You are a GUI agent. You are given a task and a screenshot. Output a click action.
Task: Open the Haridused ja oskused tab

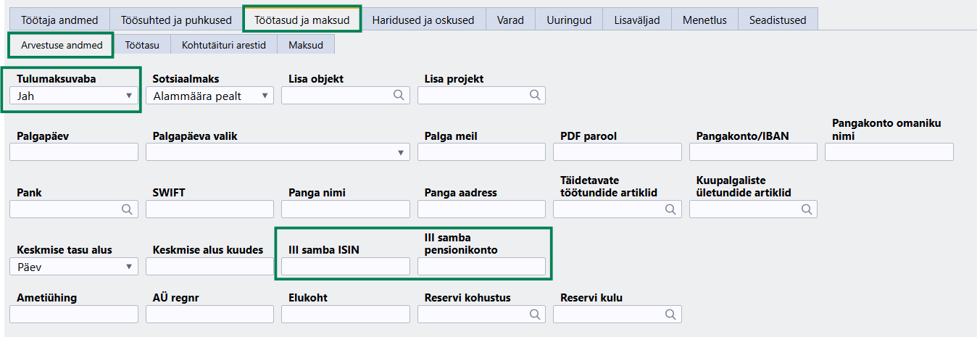[423, 20]
